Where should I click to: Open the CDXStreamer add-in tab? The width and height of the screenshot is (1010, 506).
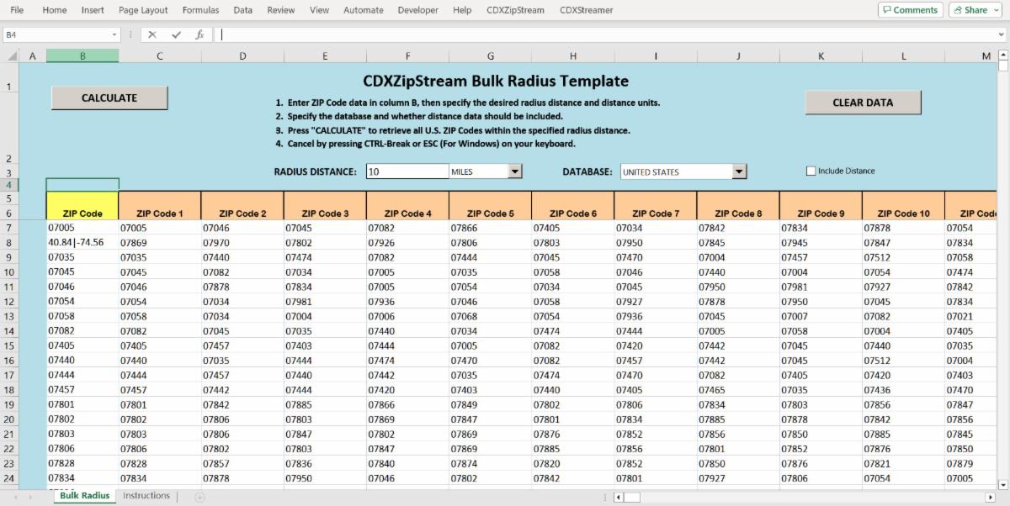586,10
